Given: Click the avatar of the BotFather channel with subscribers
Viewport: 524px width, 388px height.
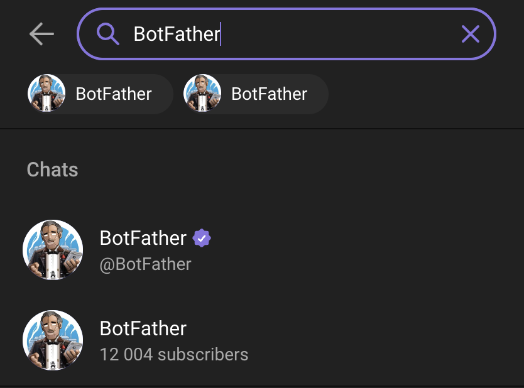Looking at the screenshot, I should point(53,340).
